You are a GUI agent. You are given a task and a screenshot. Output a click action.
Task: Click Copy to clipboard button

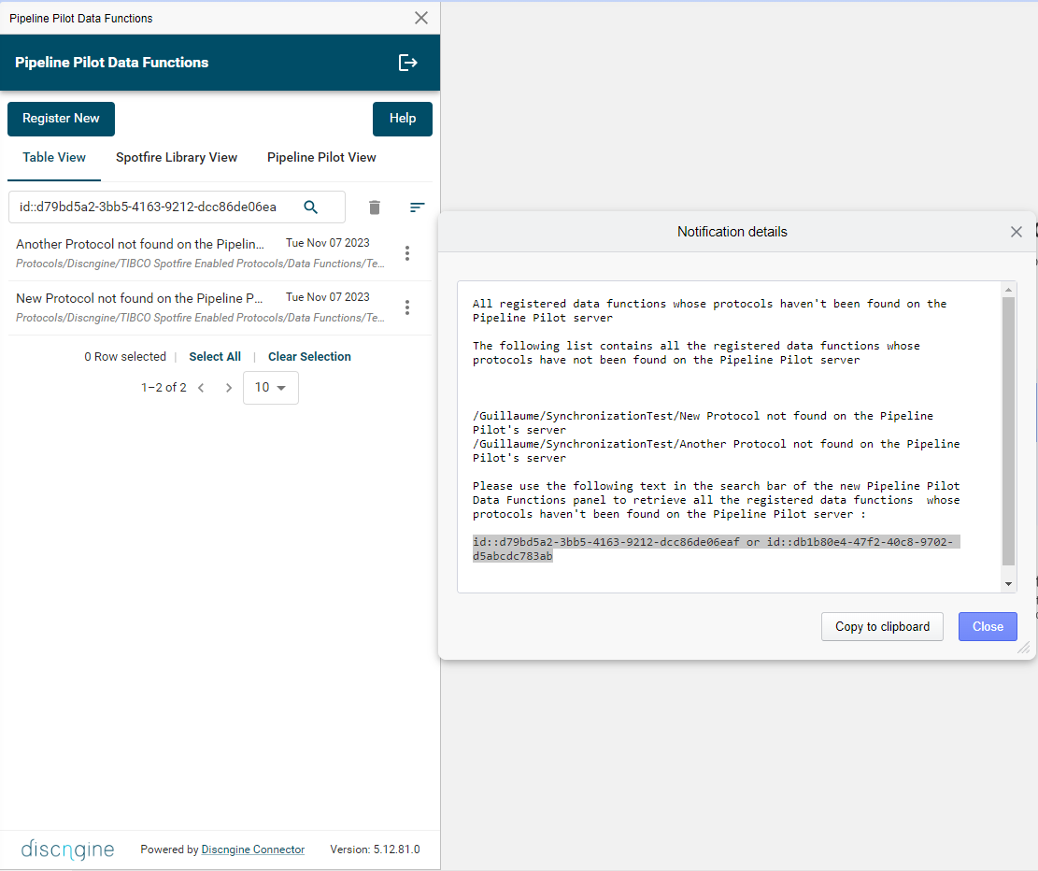(x=882, y=626)
